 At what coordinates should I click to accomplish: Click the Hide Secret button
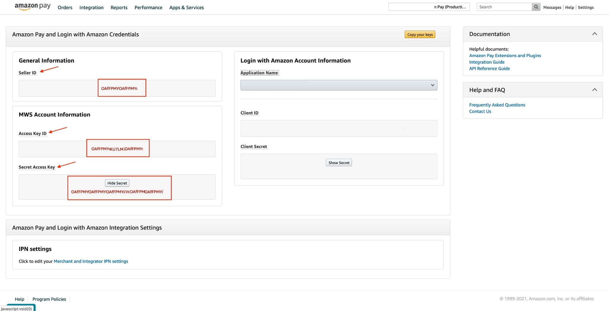[x=117, y=183]
